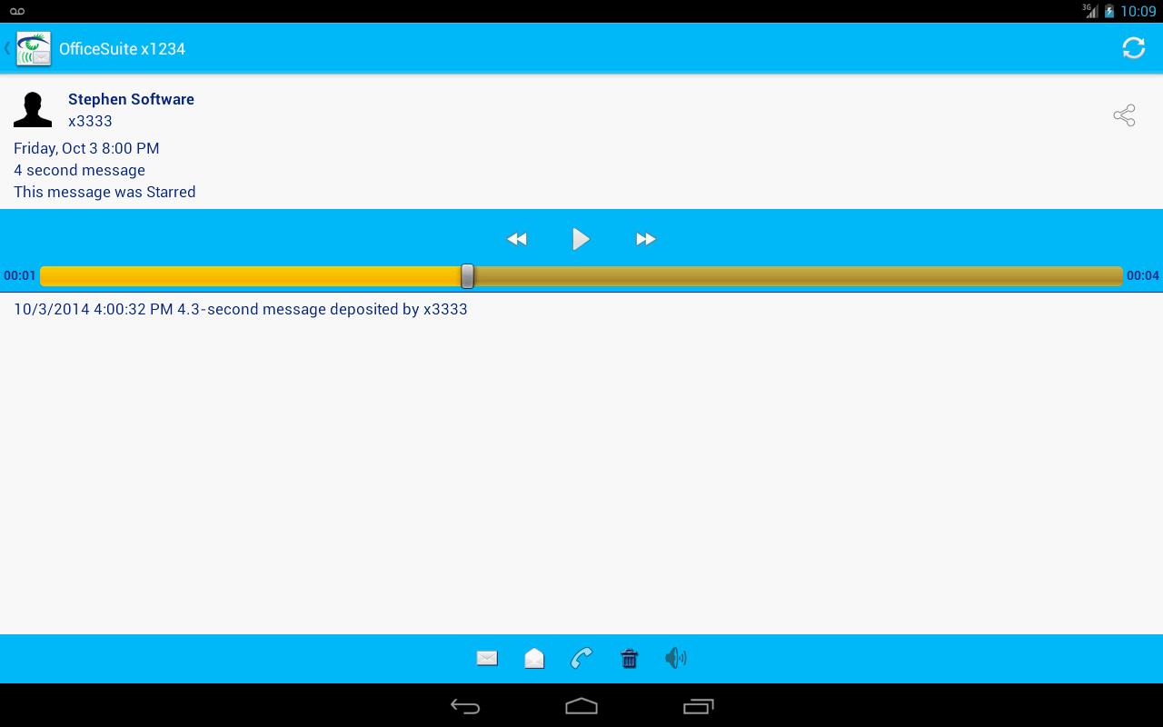Forward the message via email
The image size is (1163, 727).
tap(487, 658)
